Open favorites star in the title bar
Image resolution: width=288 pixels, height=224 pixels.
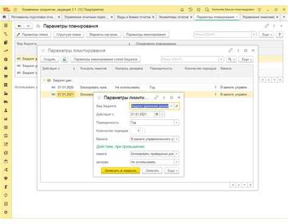[x=199, y=10]
